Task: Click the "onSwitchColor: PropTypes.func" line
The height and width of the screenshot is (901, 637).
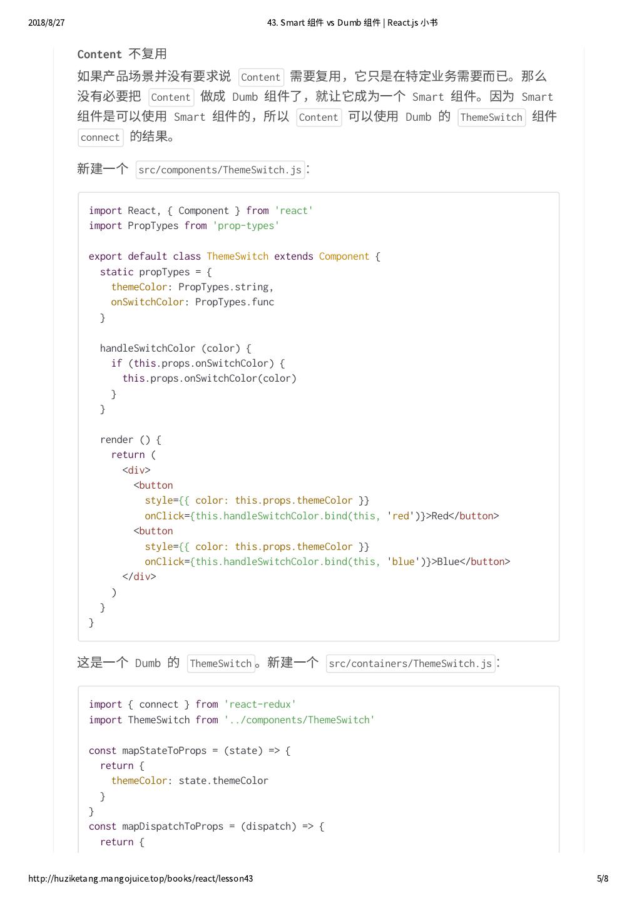Action: [193, 302]
